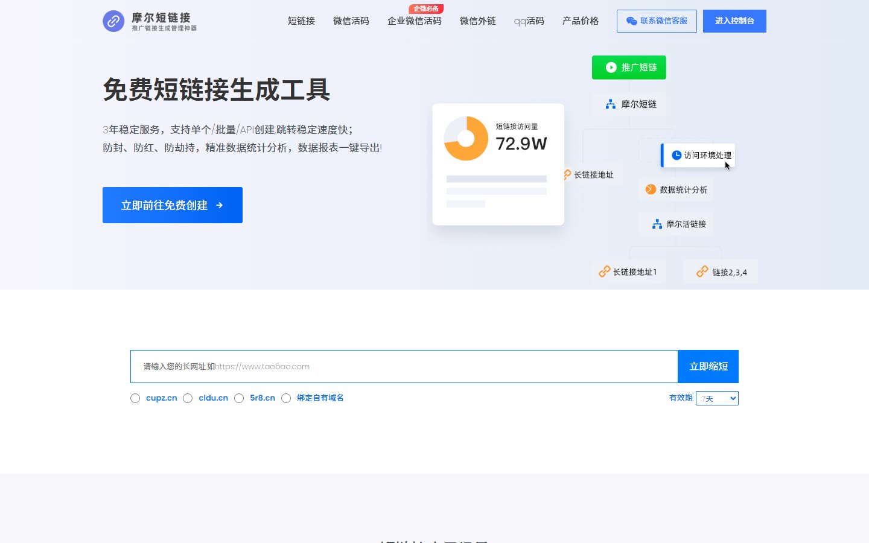Click the 有效期 label
Image resolution: width=869 pixels, height=543 pixels.
(x=681, y=398)
